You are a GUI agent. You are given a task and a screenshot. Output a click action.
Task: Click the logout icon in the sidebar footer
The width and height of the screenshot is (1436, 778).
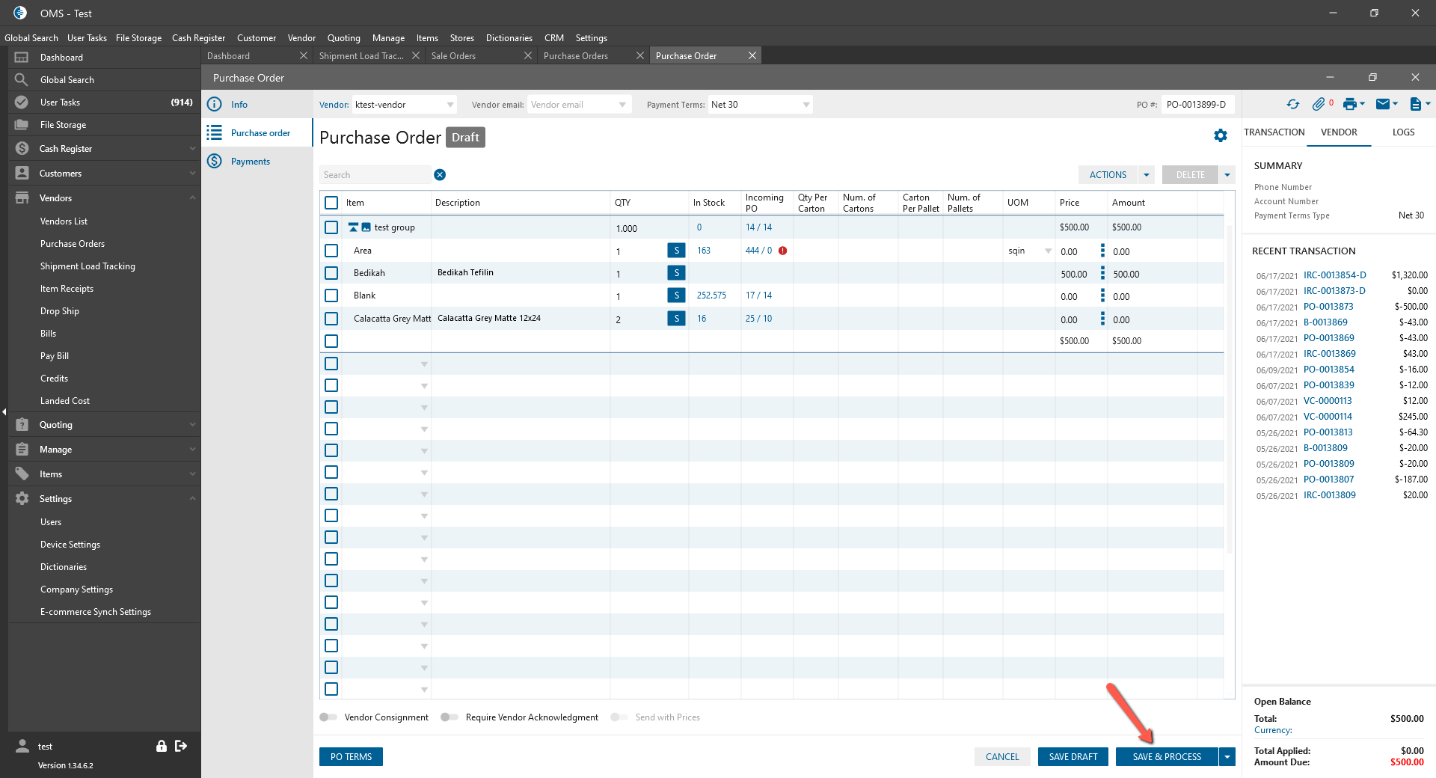click(x=181, y=746)
